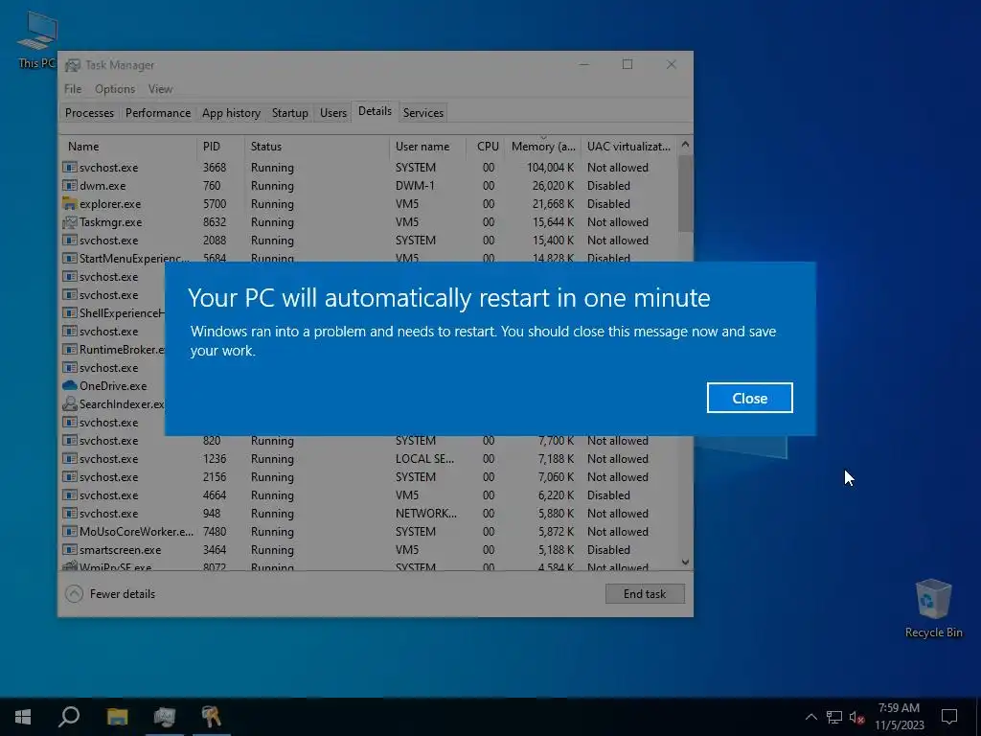Select the Details tab
This screenshot has height=736, width=981.
tap(375, 111)
